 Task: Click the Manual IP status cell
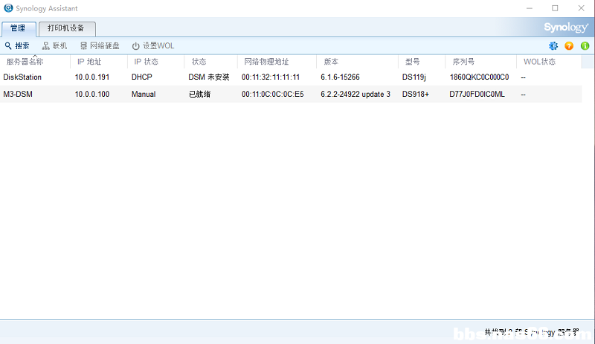click(x=144, y=94)
